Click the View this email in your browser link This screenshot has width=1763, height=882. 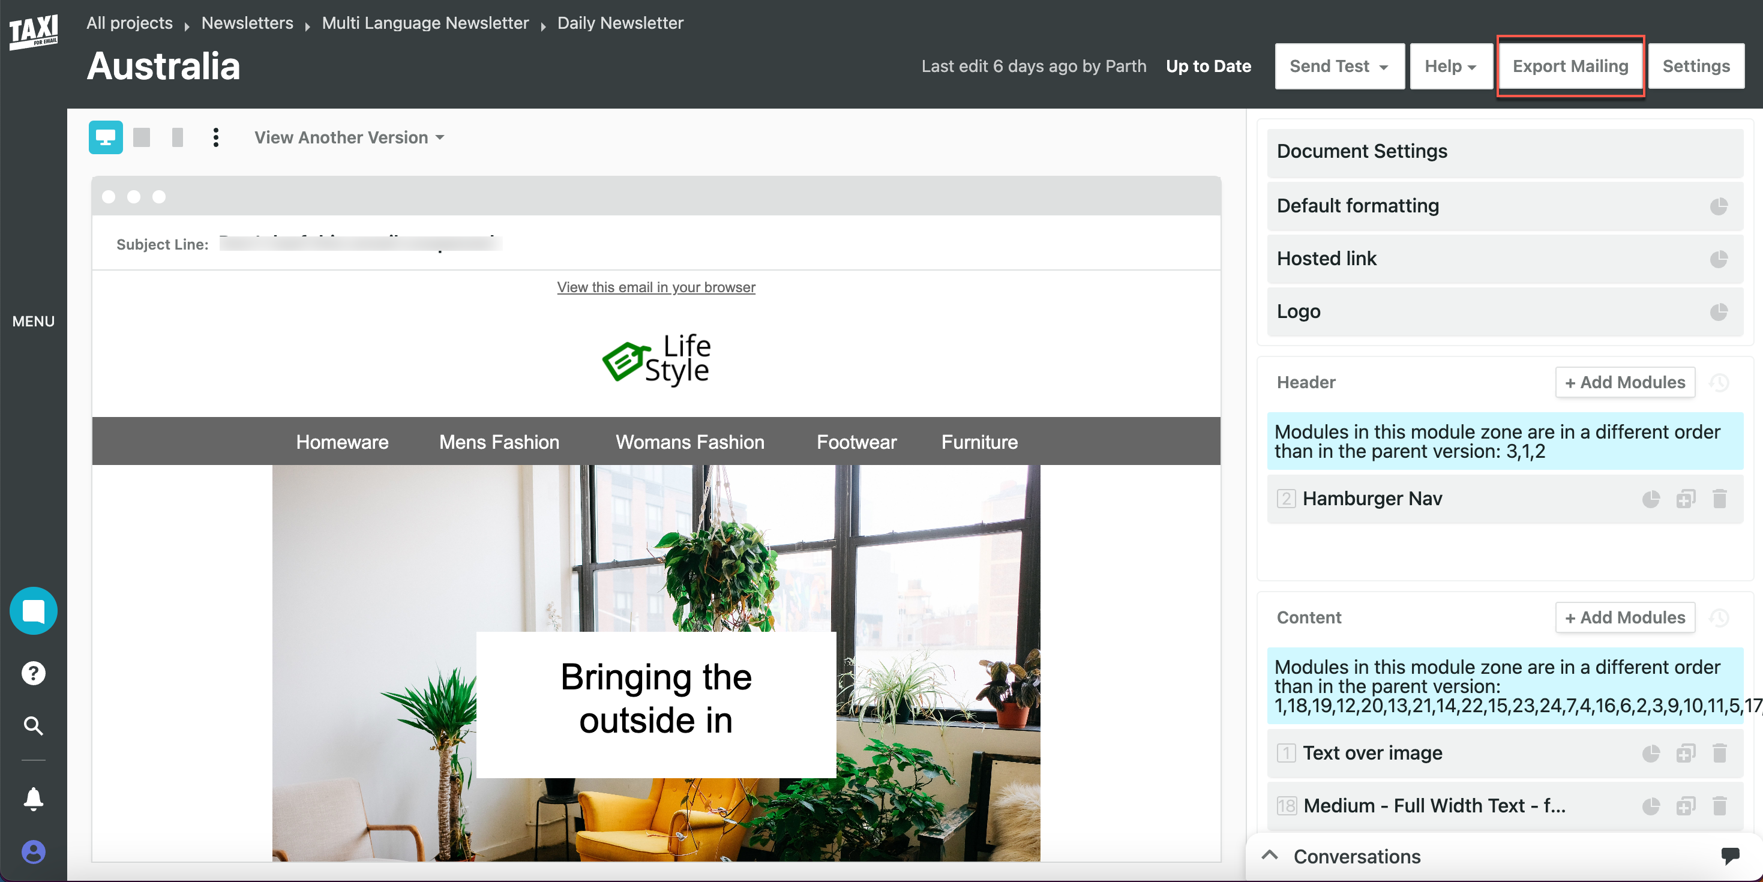pos(656,287)
